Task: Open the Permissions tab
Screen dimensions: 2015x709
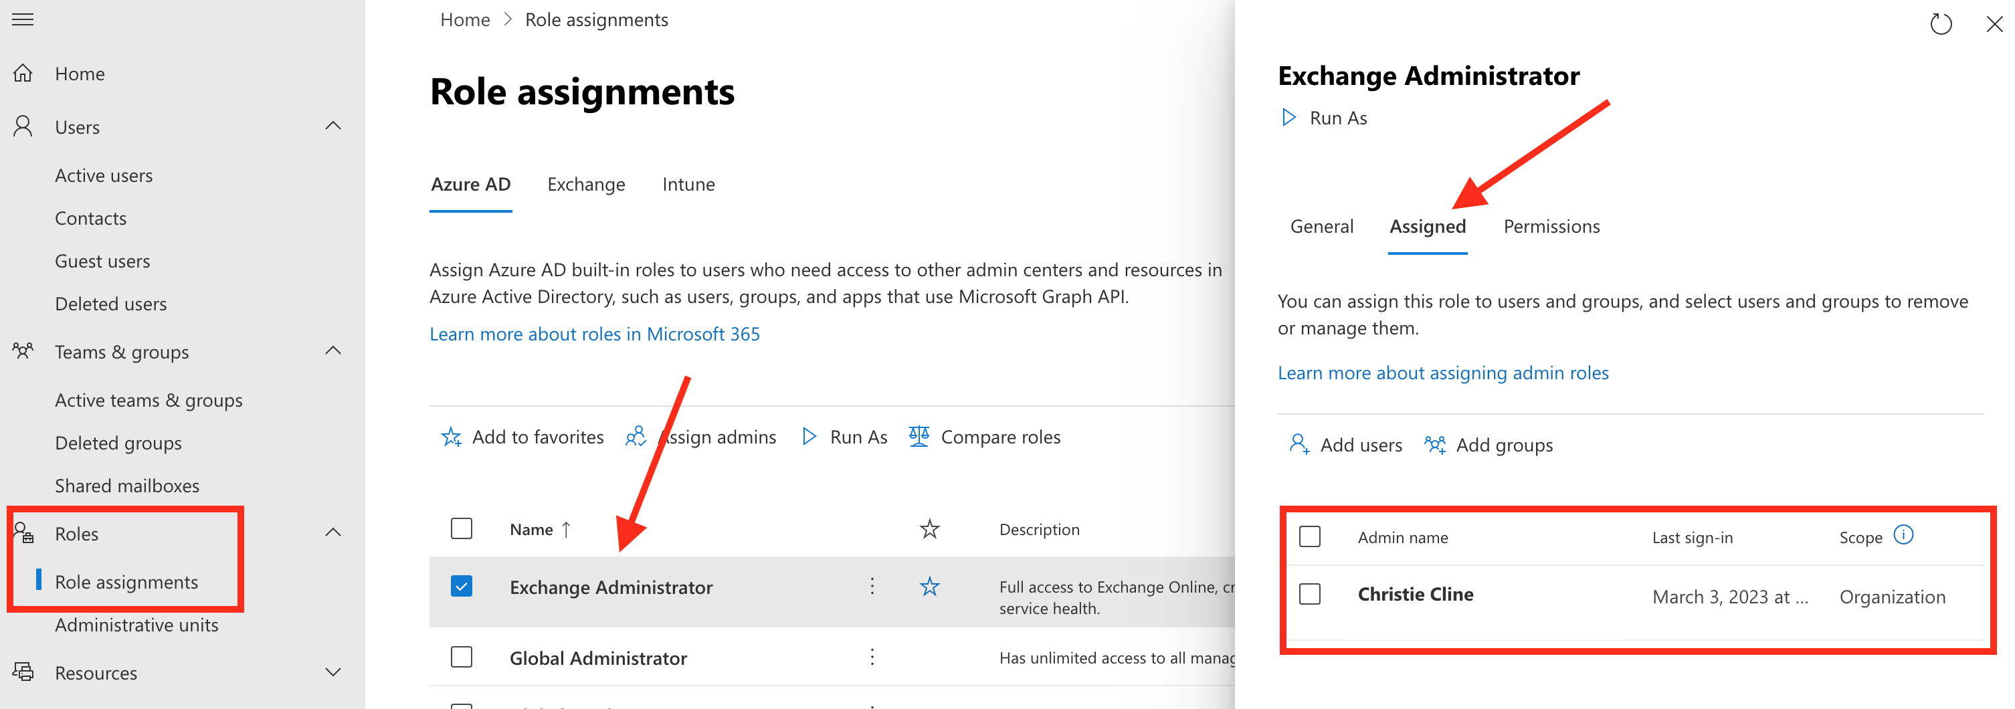Action: [1550, 226]
